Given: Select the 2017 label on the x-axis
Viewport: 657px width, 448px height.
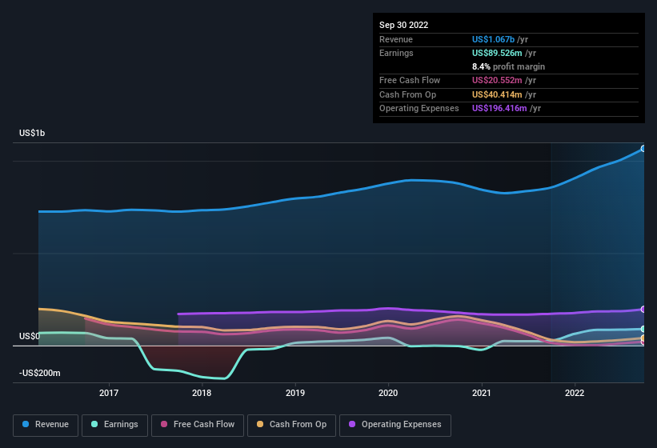Looking at the screenshot, I should pos(109,393).
